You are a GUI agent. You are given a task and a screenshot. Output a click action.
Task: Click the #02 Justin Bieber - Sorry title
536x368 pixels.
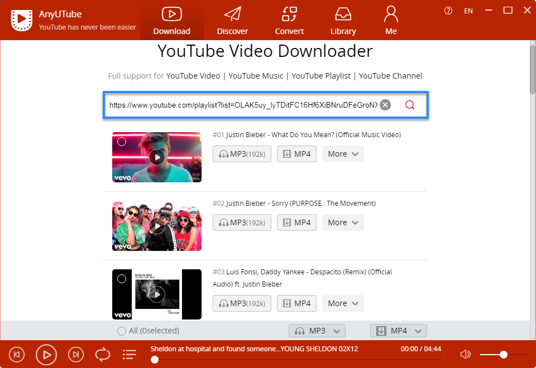[x=294, y=204]
